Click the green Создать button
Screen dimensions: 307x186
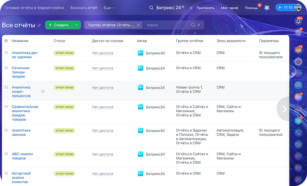(x=59, y=25)
